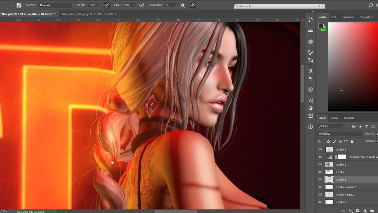Viewport: 378px width, 213px height.
Task: Switch to the Campioni tab
Action: [348, 17]
